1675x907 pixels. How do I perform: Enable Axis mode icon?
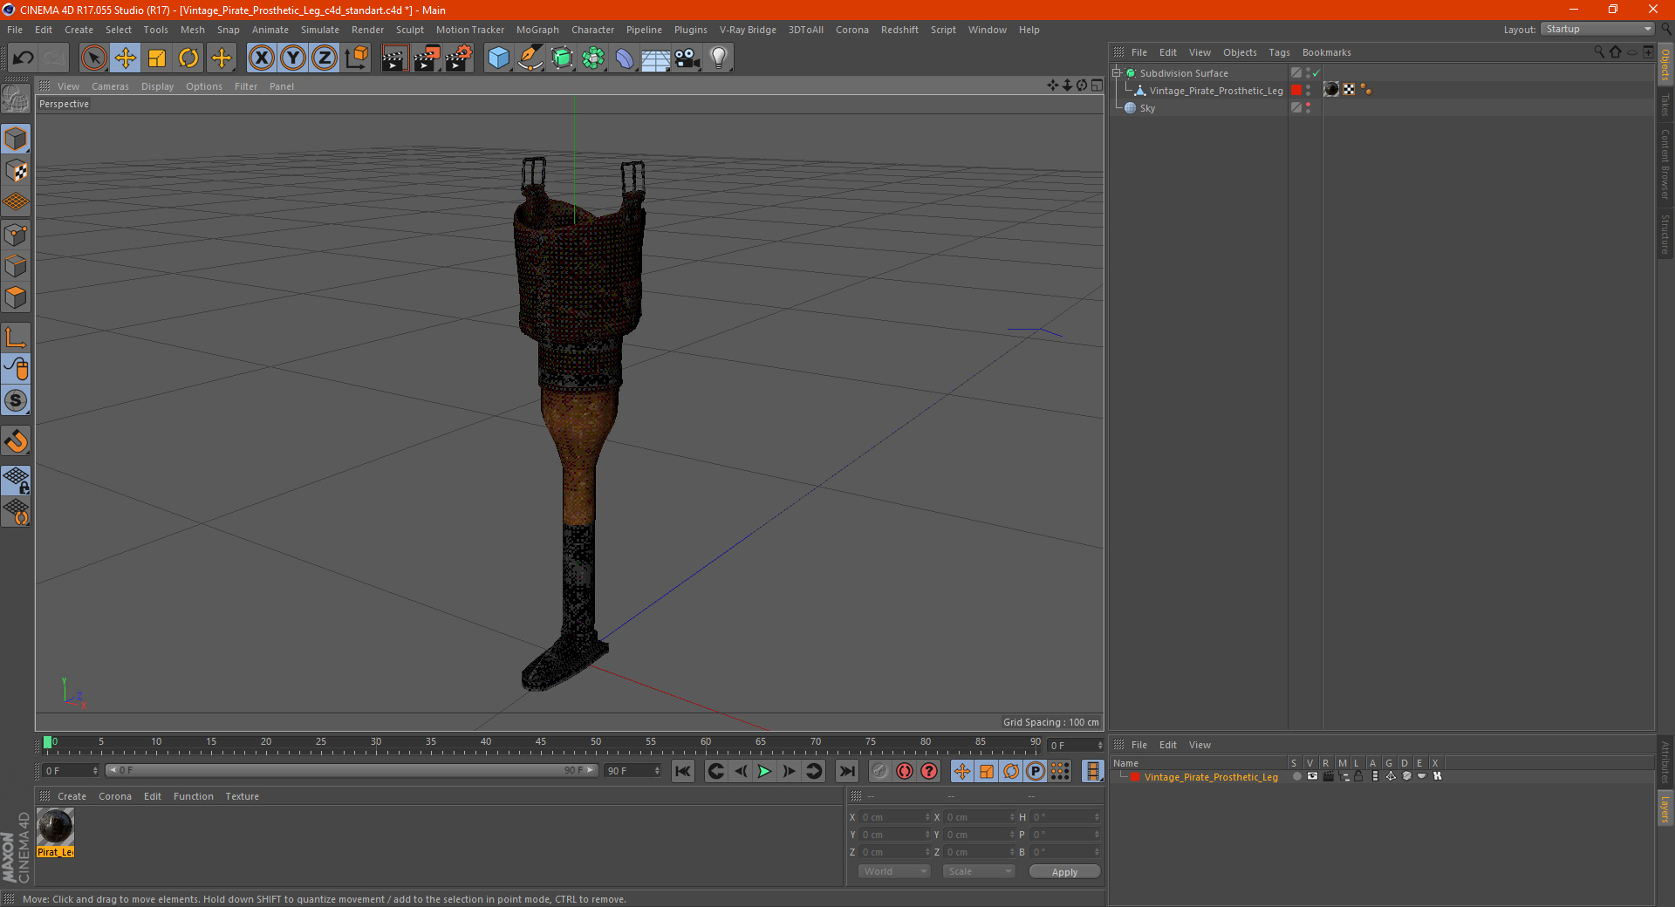(x=16, y=338)
